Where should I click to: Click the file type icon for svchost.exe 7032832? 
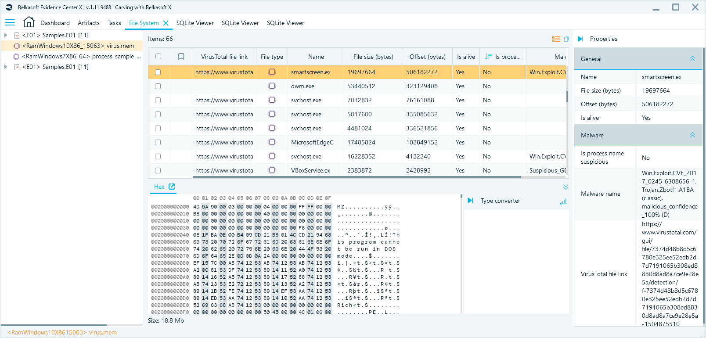pos(272,100)
